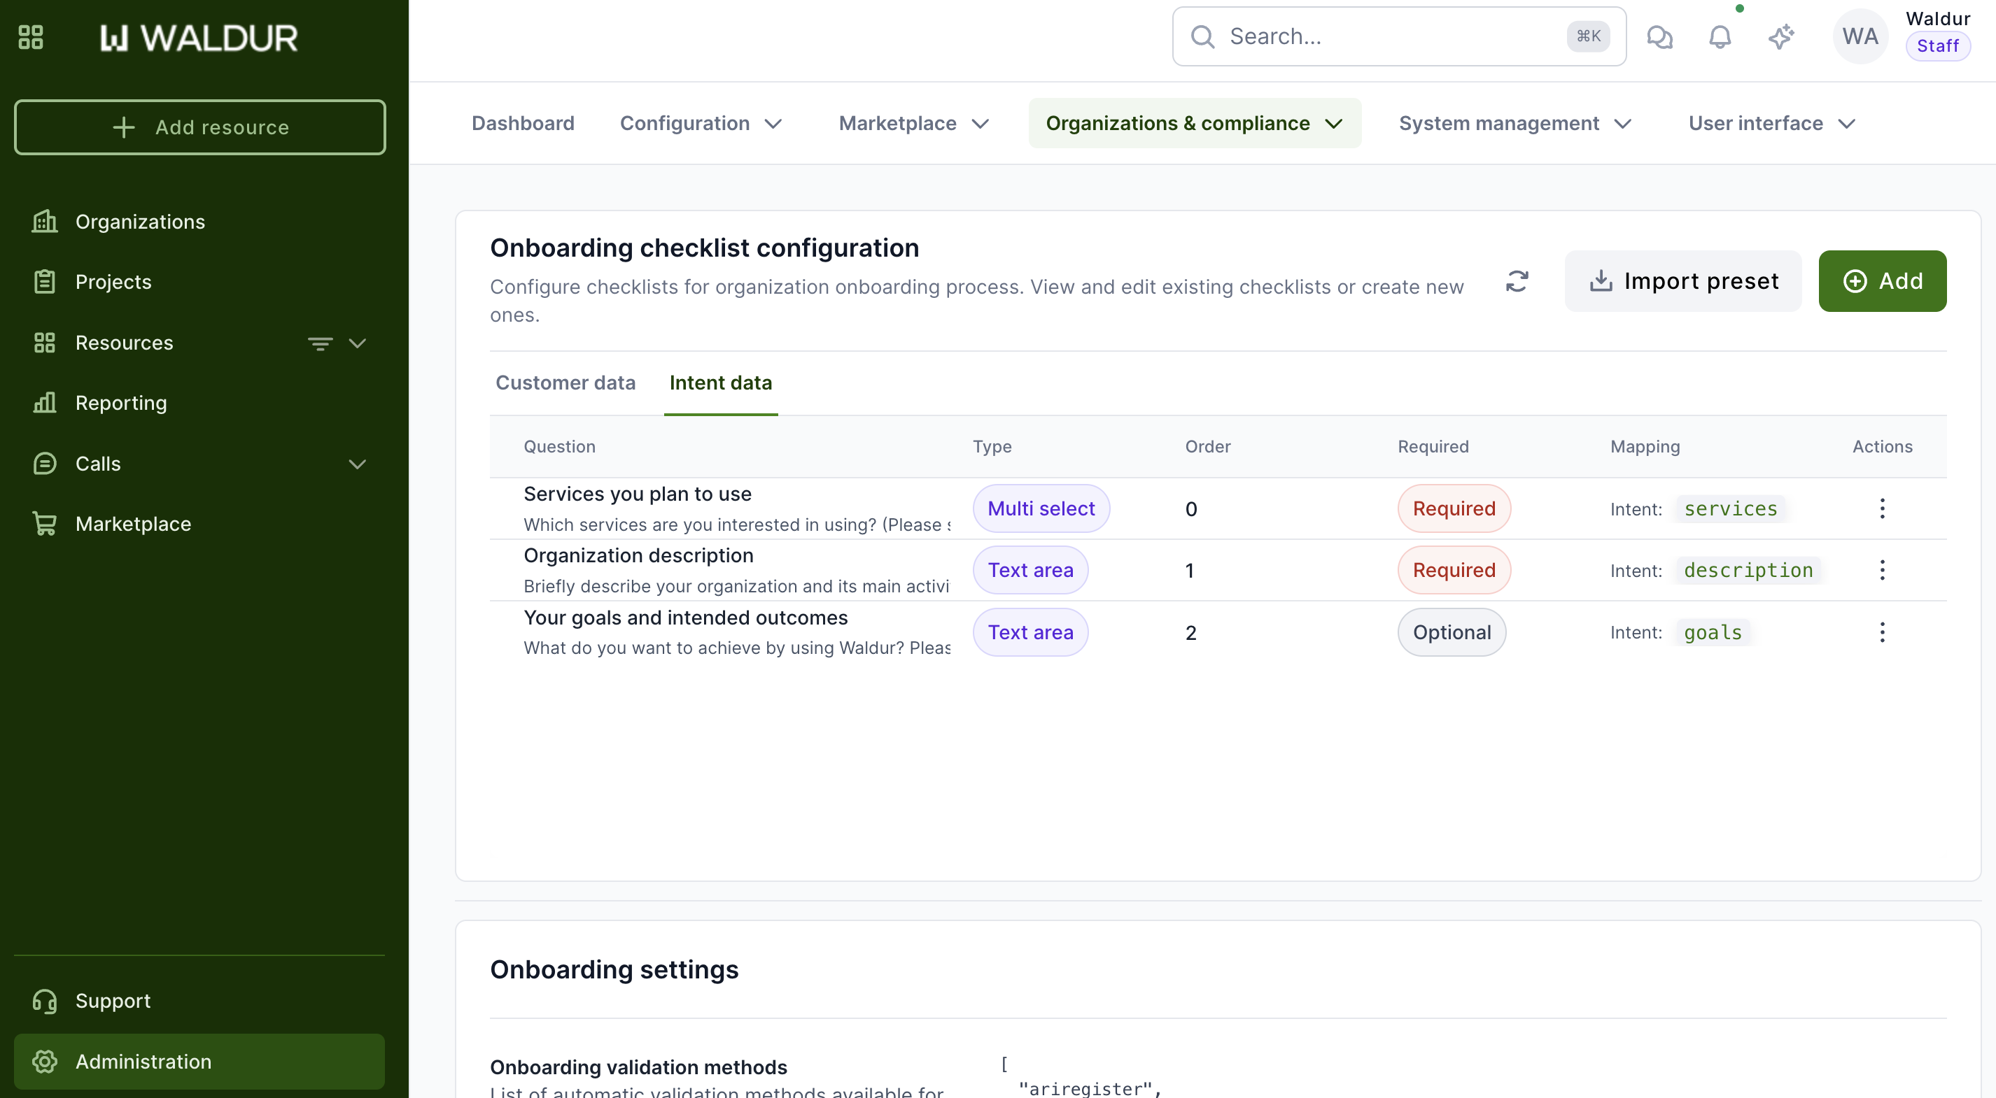Screen dimensions: 1996x1098
Task: Open actions menu for Organization description row
Action: click(x=1881, y=571)
